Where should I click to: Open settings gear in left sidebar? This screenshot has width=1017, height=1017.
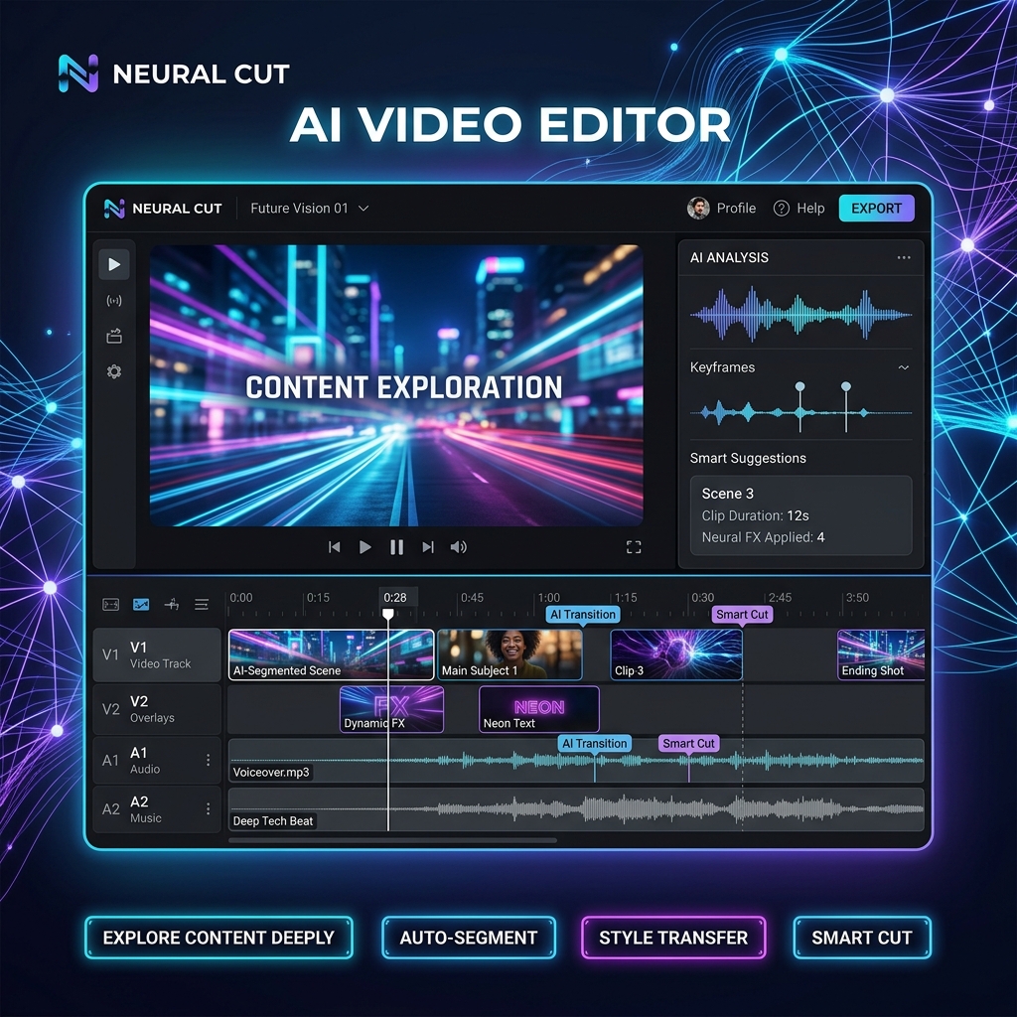pyautogui.click(x=114, y=372)
